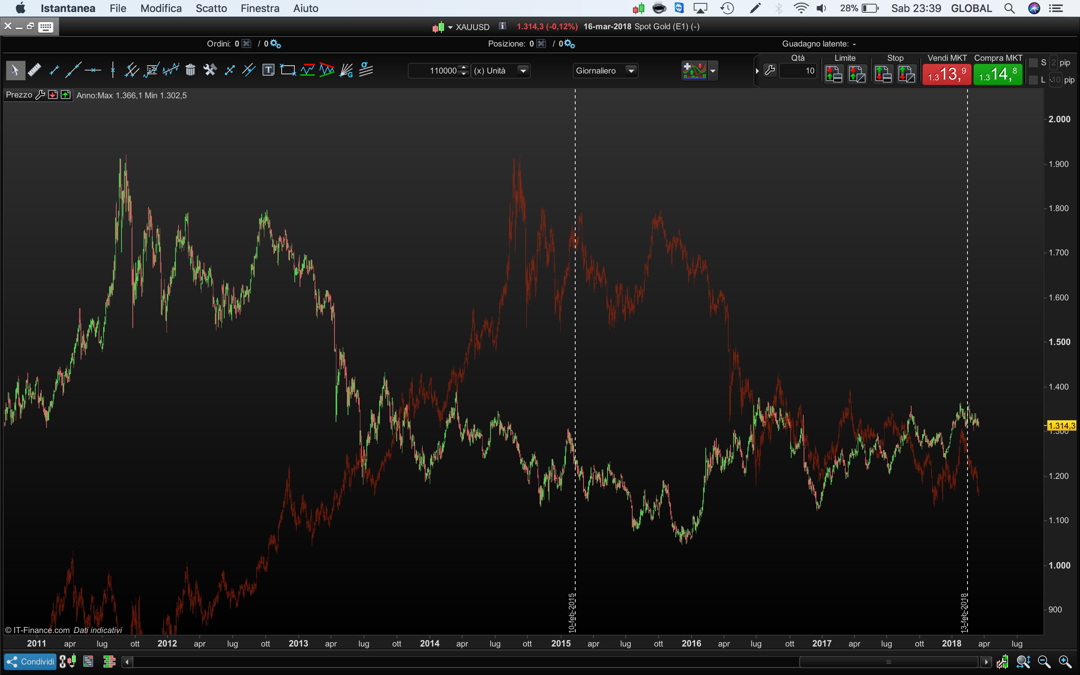1080x675 pixels.
Task: Click the Condividi share button
Action: [x=30, y=661]
